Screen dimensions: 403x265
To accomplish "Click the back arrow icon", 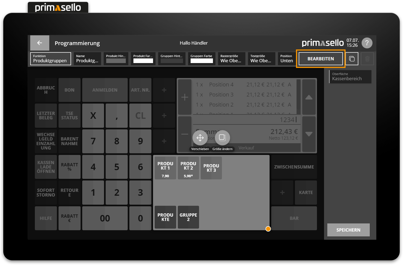I will [40, 43].
